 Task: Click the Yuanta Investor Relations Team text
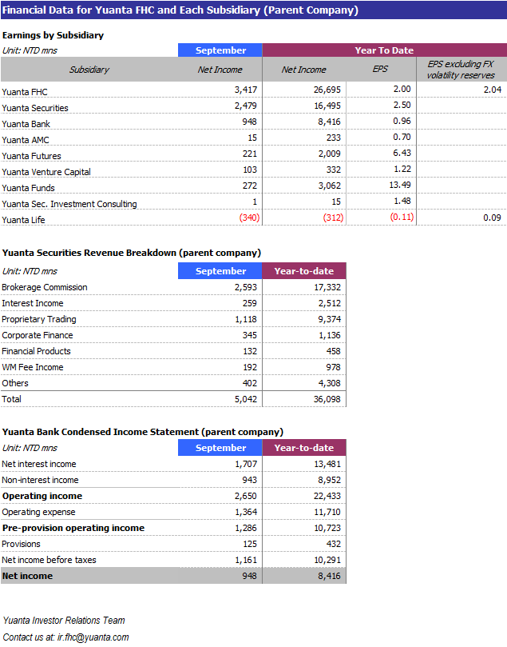coord(64,621)
